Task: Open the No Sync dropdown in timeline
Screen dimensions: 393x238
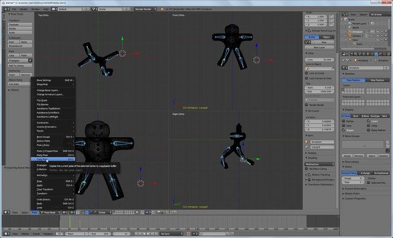Action: point(171,234)
